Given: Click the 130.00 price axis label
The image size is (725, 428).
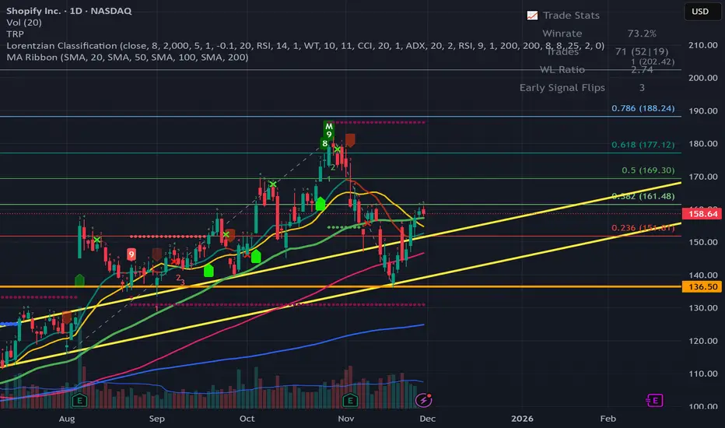Looking at the screenshot, I should (x=702, y=307).
